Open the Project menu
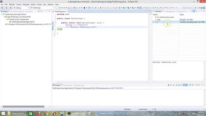The image size is (206, 116). [x=39, y=5]
